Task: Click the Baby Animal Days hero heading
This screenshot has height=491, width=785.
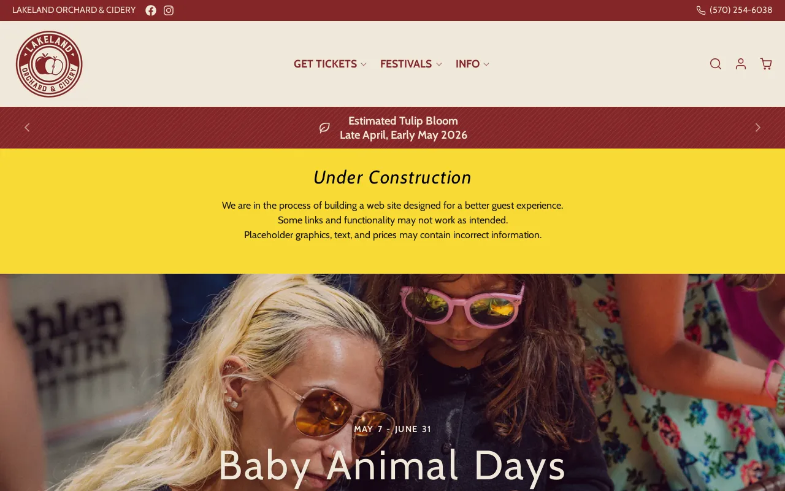Action: click(392, 465)
